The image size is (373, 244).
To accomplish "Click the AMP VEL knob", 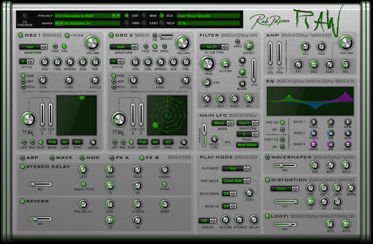I will point(305,47).
